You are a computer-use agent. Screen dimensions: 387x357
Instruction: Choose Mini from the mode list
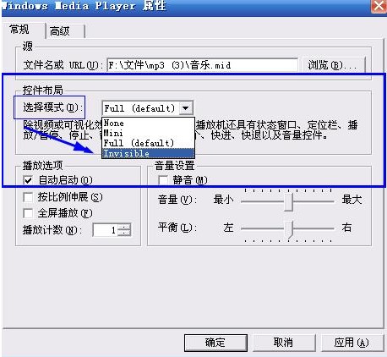(148, 133)
